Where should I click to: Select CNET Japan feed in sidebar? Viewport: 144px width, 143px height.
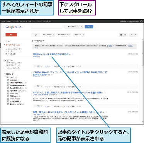click(17, 83)
